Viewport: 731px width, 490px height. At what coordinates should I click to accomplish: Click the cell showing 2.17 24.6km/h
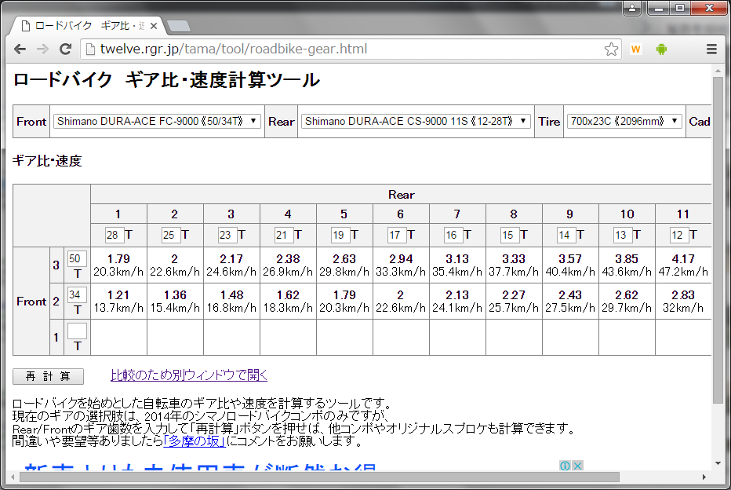(231, 265)
